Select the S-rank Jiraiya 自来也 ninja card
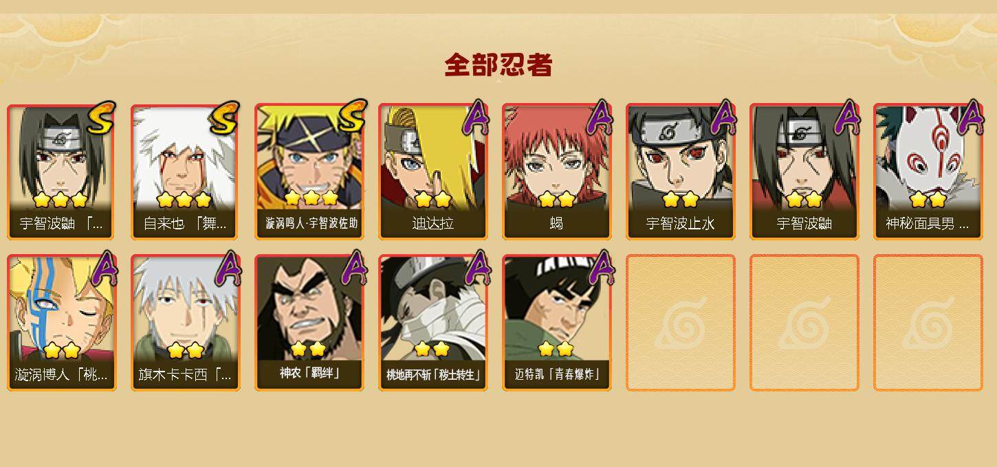This screenshot has width=997, height=467. click(185, 172)
